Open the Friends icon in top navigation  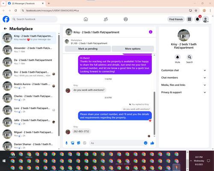106,19
